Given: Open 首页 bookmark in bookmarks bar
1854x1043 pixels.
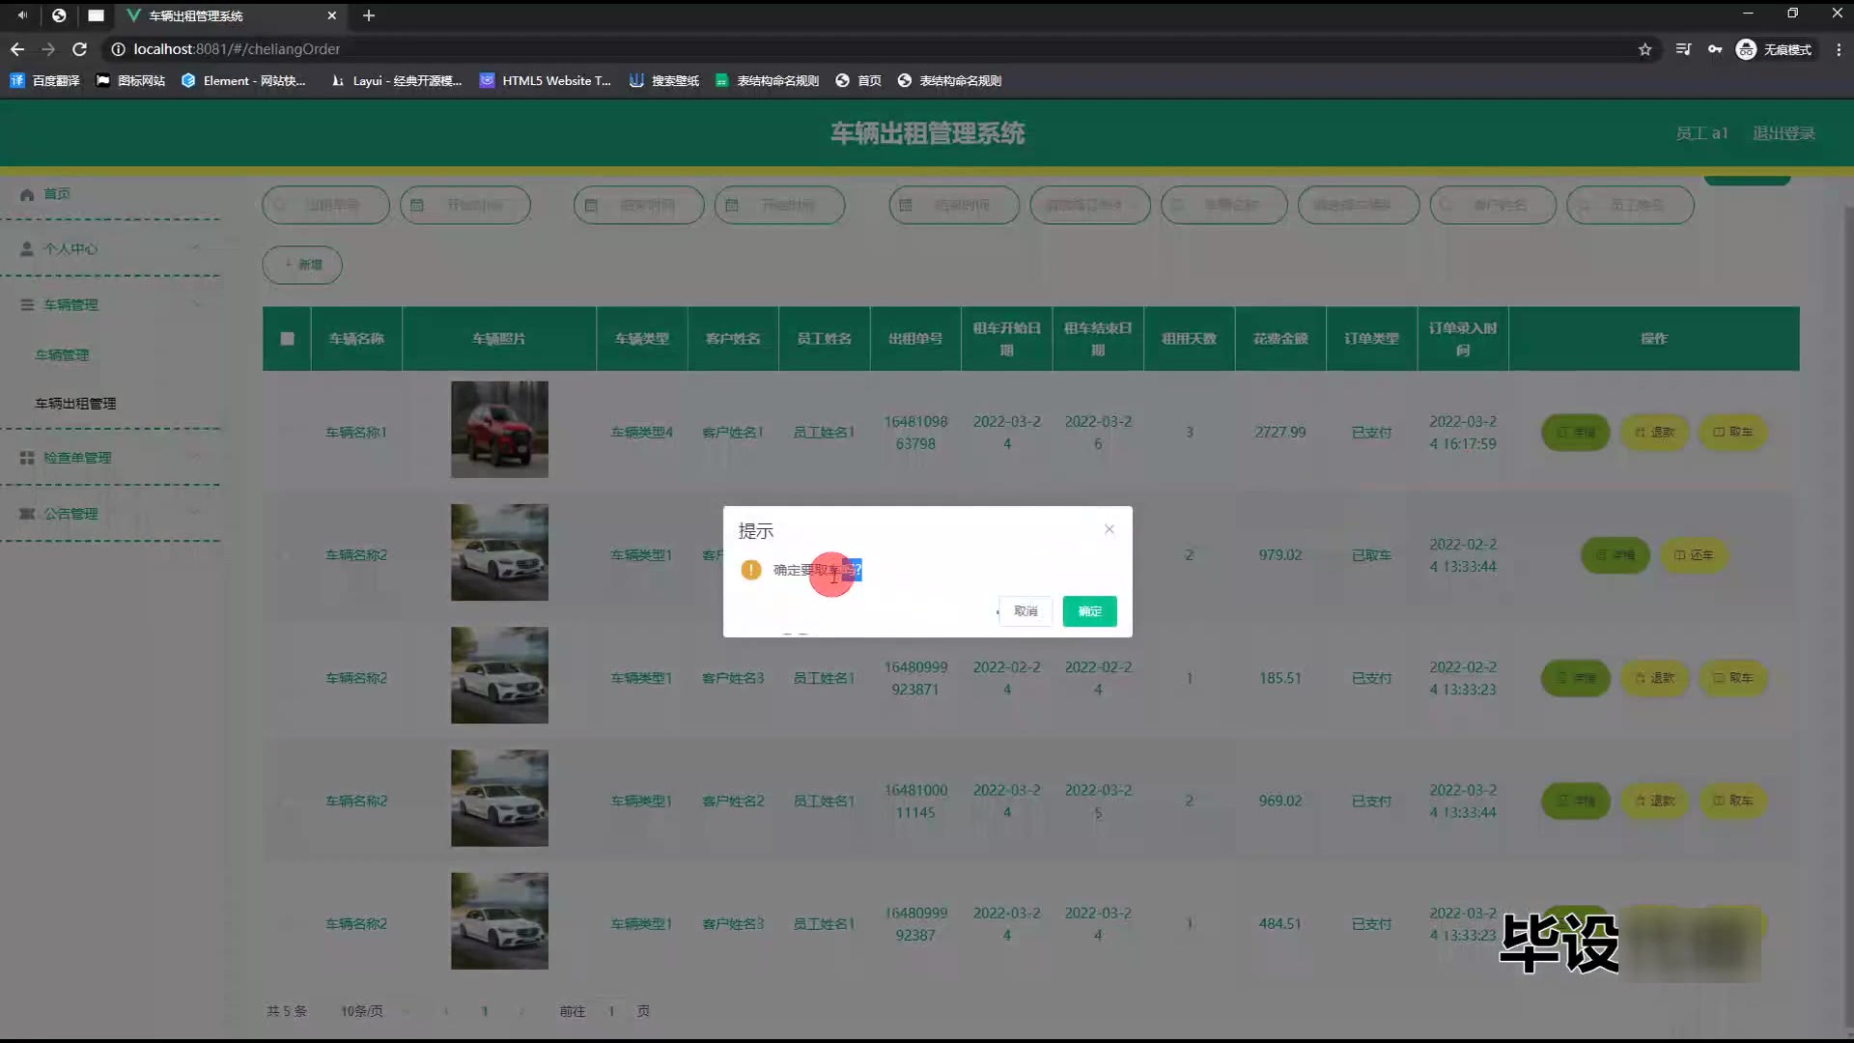Looking at the screenshot, I should (x=858, y=81).
